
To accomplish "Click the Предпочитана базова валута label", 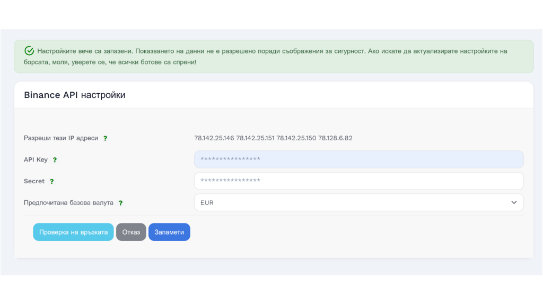I will click(x=68, y=203).
